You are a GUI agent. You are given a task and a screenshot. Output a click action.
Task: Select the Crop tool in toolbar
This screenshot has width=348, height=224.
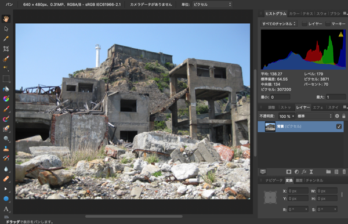[6, 49]
